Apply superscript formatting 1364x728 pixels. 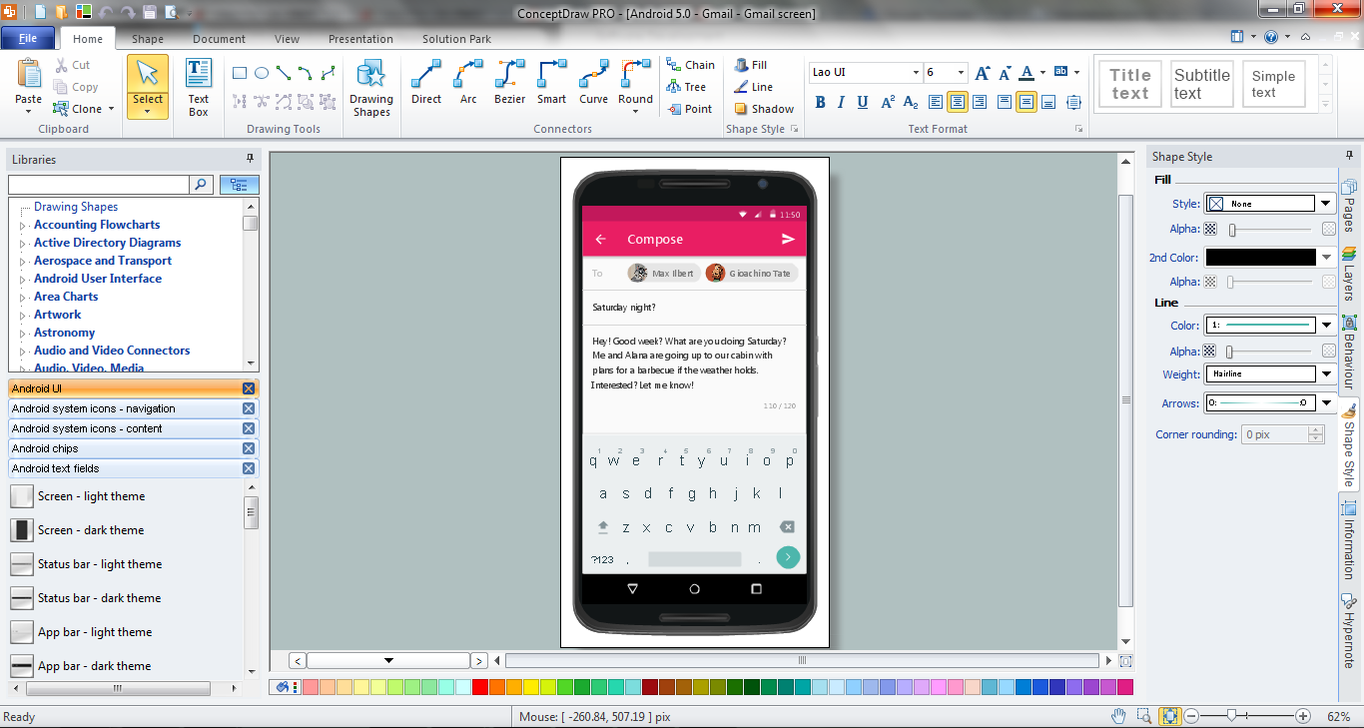coord(888,102)
